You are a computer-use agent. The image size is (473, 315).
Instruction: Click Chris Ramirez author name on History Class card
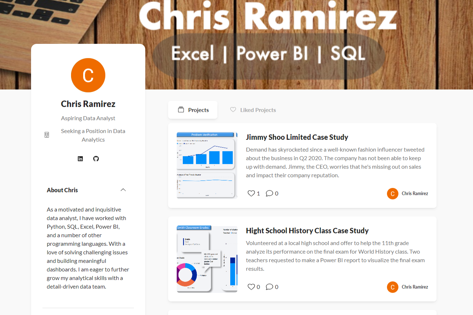[415, 287]
